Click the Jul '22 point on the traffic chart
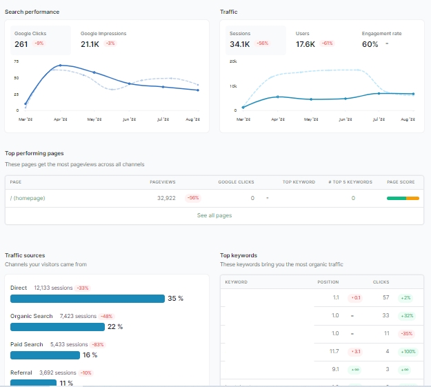 (x=379, y=94)
